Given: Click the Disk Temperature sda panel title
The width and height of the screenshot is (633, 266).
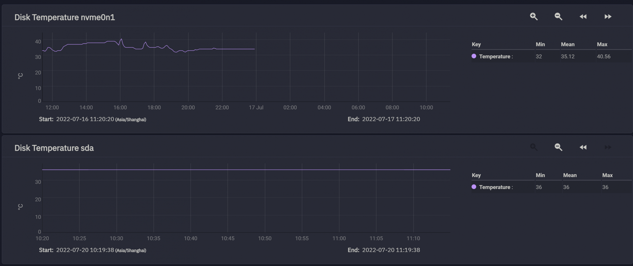Looking at the screenshot, I should pyautogui.click(x=54, y=148).
